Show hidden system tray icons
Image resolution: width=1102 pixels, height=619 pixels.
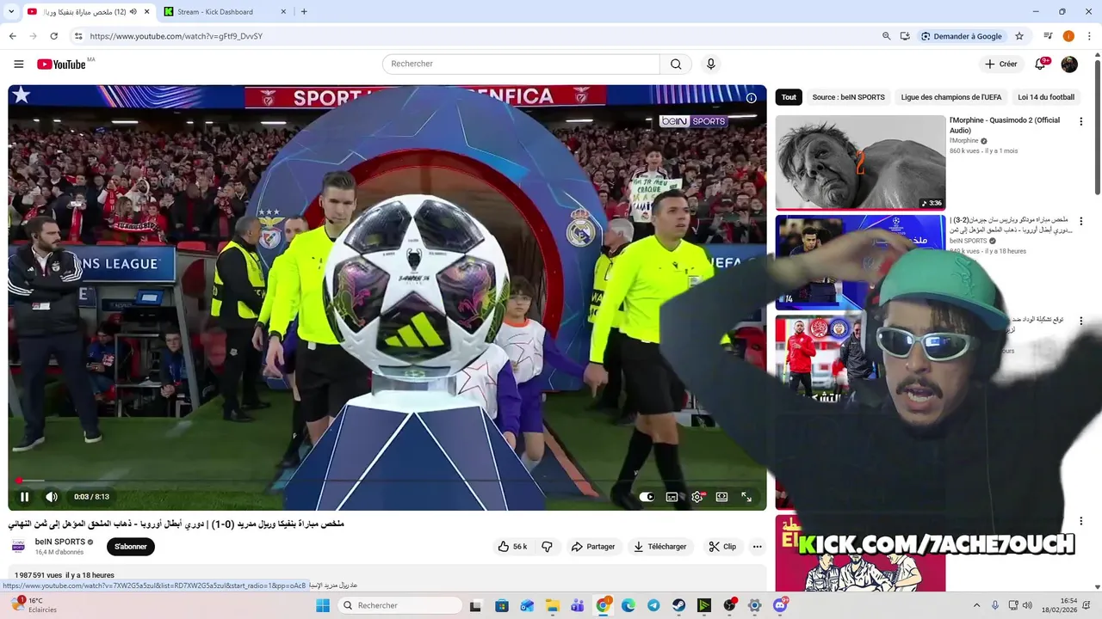(976, 605)
